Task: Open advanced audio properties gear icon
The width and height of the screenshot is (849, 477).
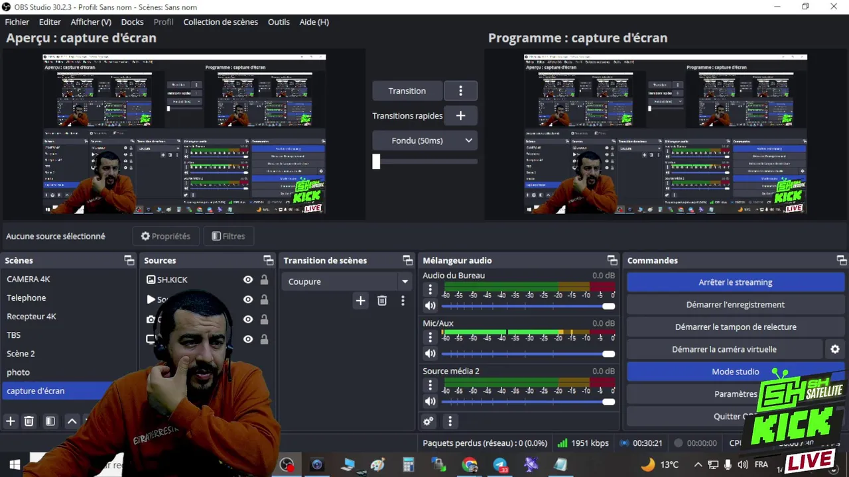Action: (428, 421)
